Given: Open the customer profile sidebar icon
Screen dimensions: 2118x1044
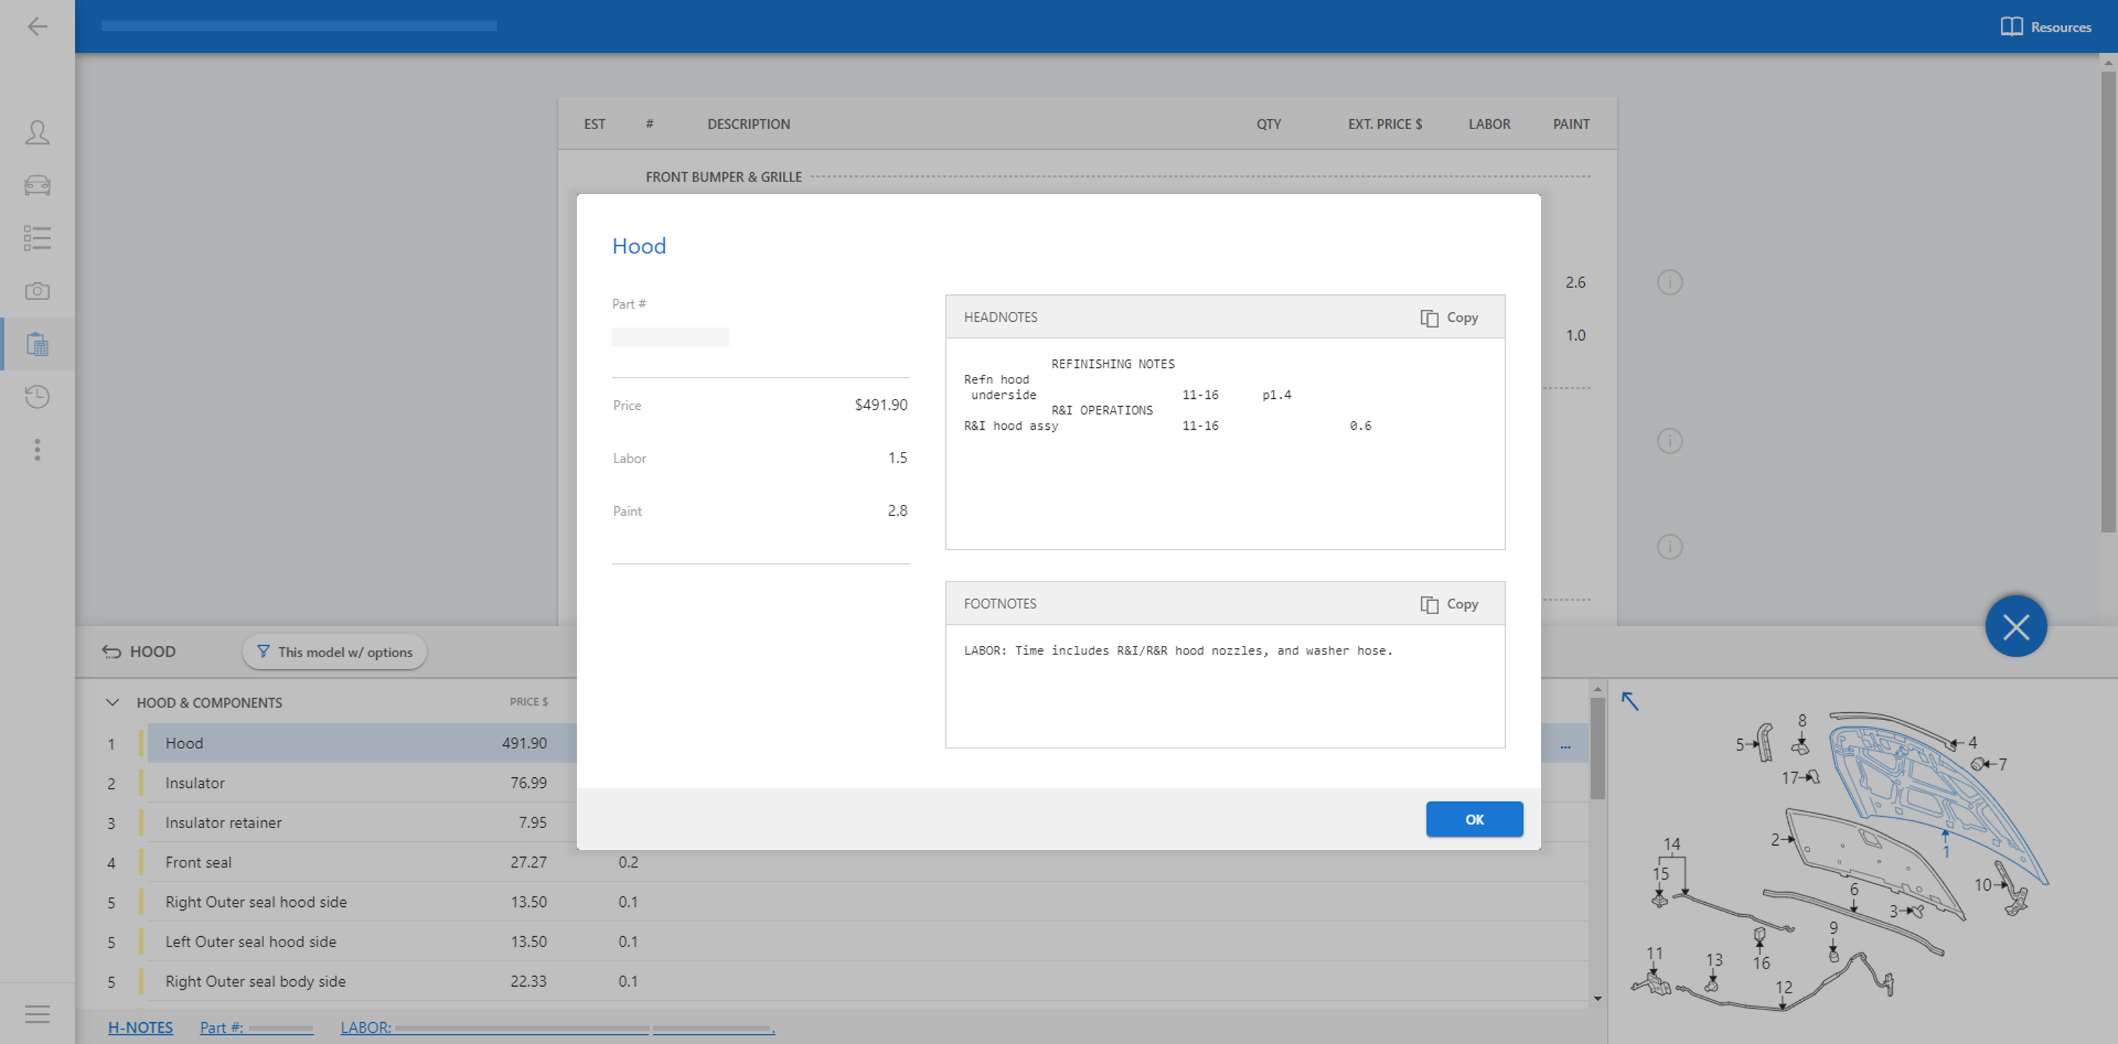Looking at the screenshot, I should [37, 132].
